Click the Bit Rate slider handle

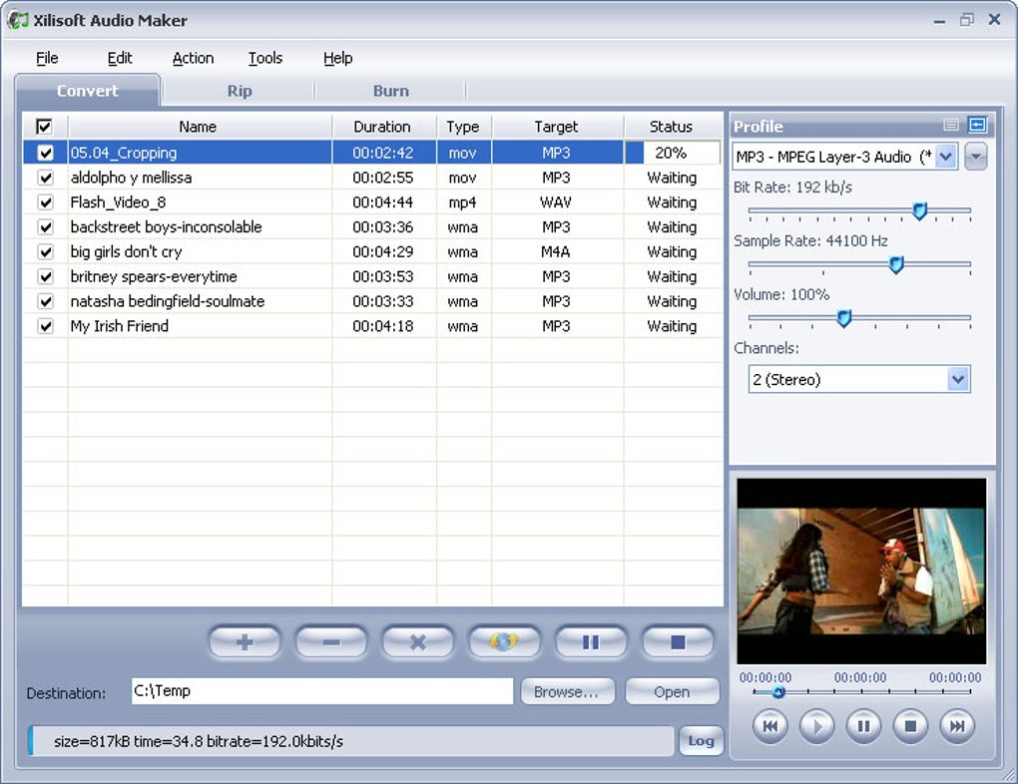(920, 210)
